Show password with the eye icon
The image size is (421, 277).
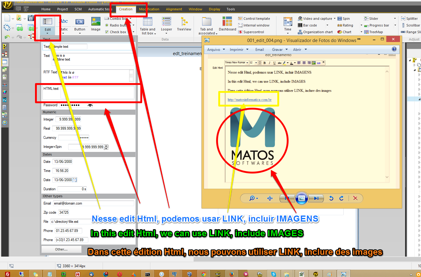[x=90, y=105]
